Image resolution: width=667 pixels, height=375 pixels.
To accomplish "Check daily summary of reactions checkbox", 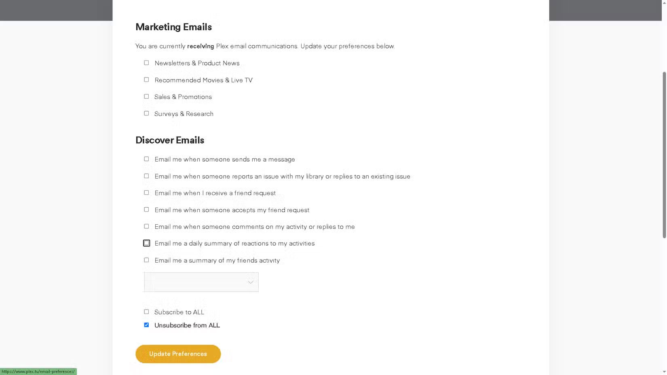I will 146,243.
